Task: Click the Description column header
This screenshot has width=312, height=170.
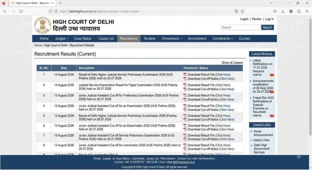Action: (x=129, y=68)
